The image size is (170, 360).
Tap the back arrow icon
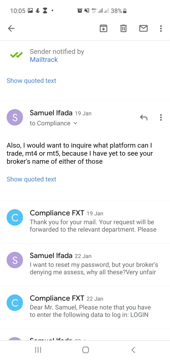(x=11, y=28)
